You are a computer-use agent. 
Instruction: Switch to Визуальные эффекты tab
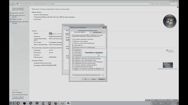80,32
